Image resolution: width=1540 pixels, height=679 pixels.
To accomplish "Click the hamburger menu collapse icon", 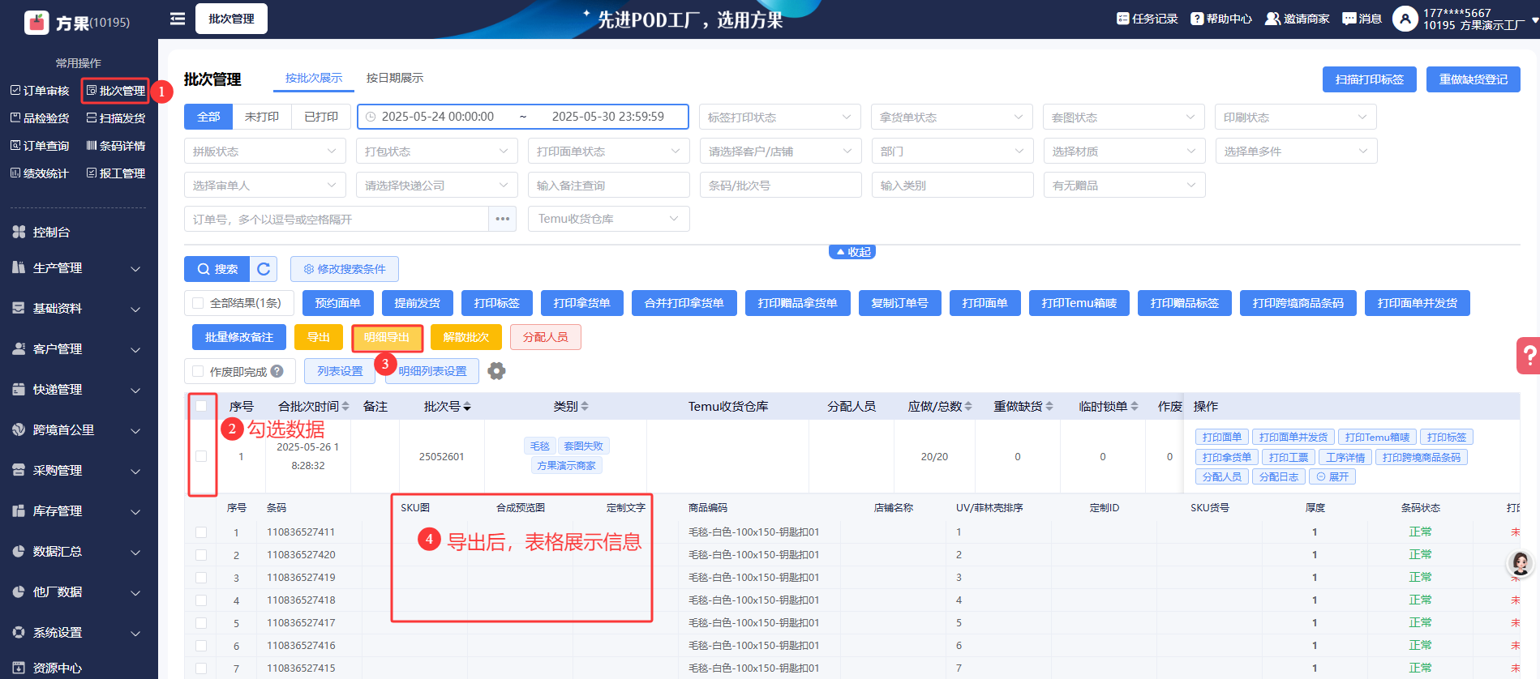I will [178, 19].
